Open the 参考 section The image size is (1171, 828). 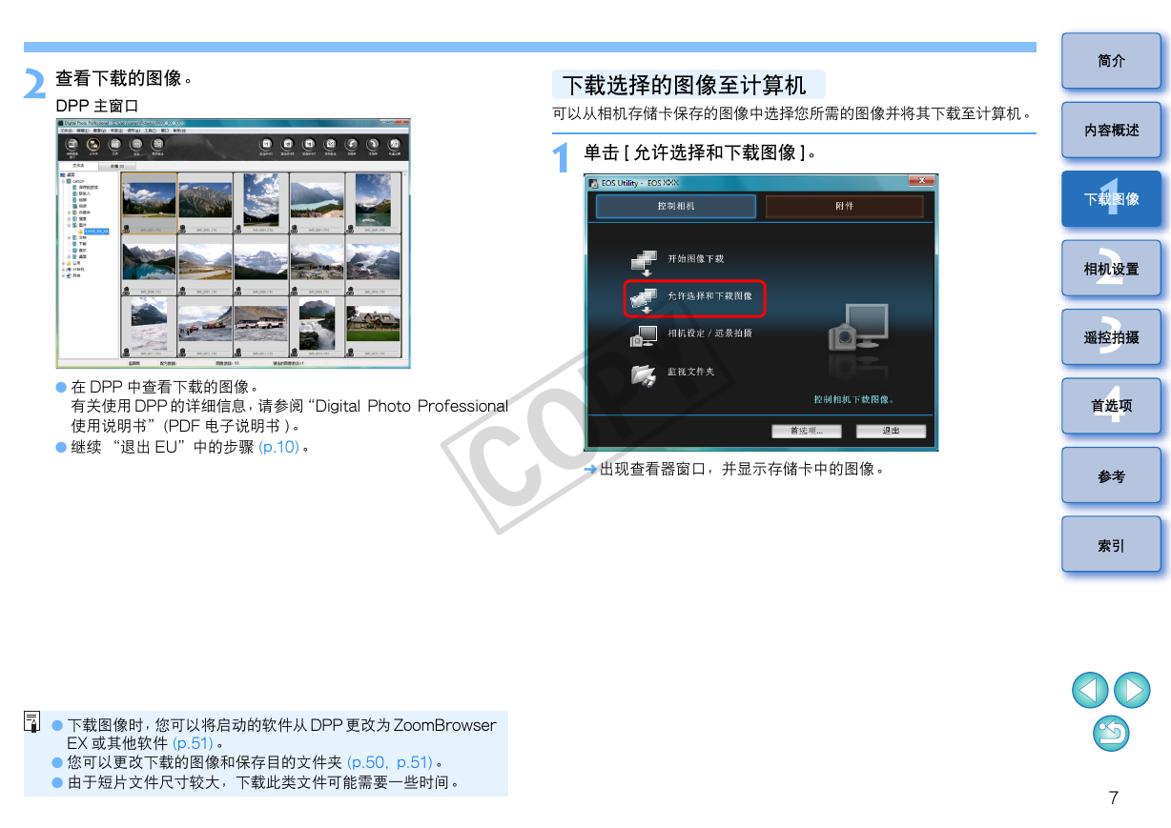coord(1111,476)
